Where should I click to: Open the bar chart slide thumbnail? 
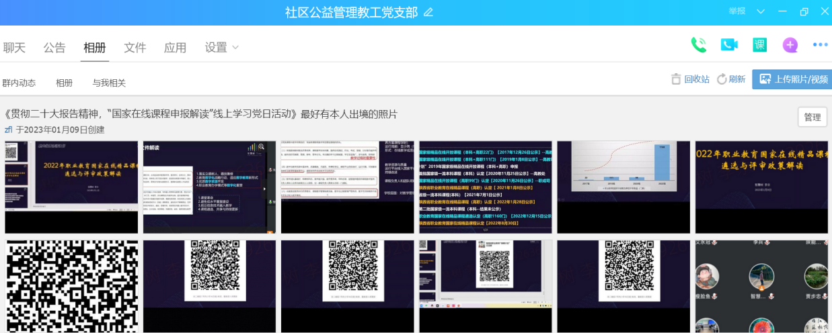(623, 187)
